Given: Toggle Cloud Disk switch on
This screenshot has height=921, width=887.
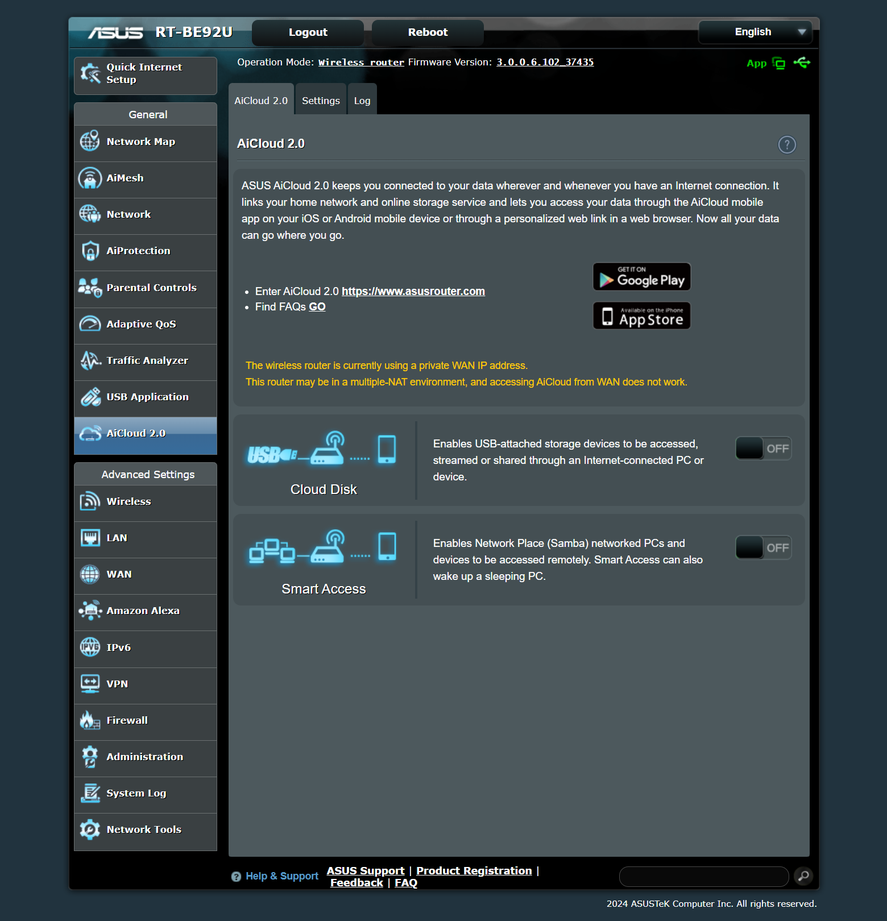Looking at the screenshot, I should (x=763, y=449).
